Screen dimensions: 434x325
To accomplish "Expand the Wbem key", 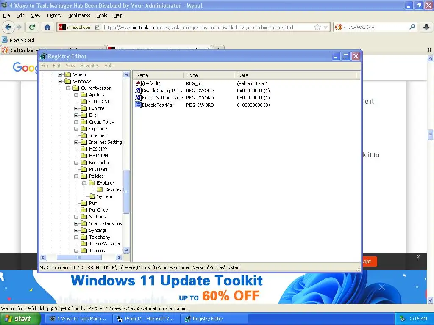I will coord(60,74).
